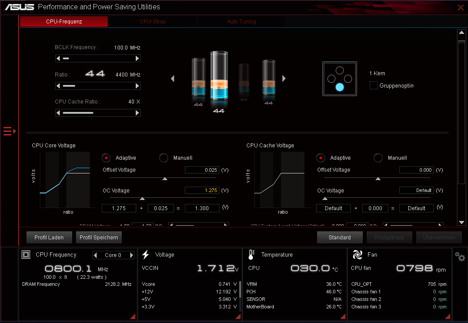Click the Rückgängig button
The width and height of the screenshot is (468, 323).
tap(389, 237)
